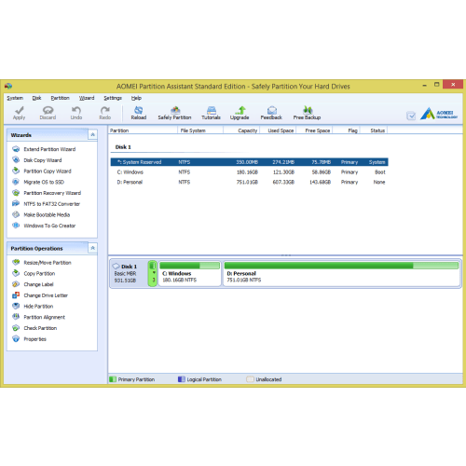Sort by Flag column header

point(346,130)
